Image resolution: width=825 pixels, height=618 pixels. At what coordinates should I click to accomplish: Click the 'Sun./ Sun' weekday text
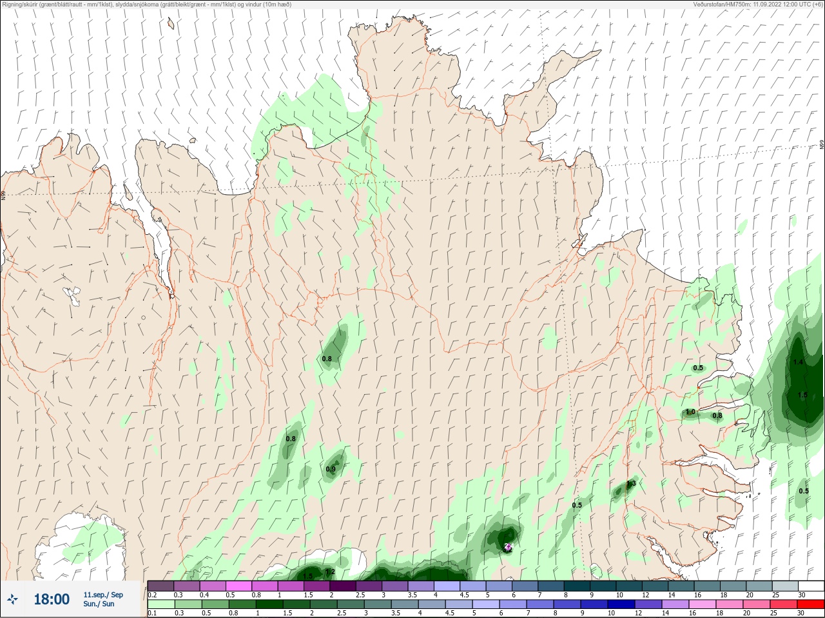click(99, 604)
